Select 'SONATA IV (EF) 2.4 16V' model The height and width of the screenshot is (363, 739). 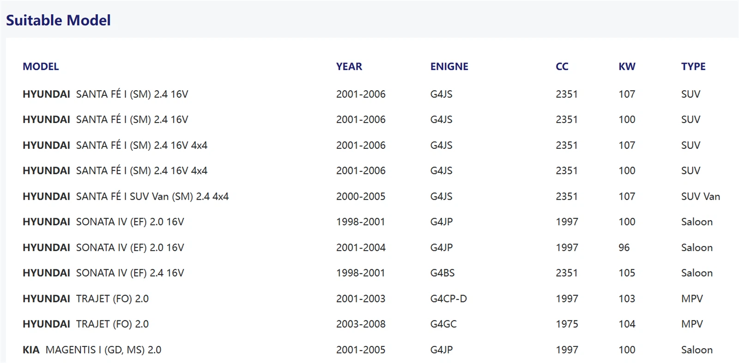click(x=103, y=273)
